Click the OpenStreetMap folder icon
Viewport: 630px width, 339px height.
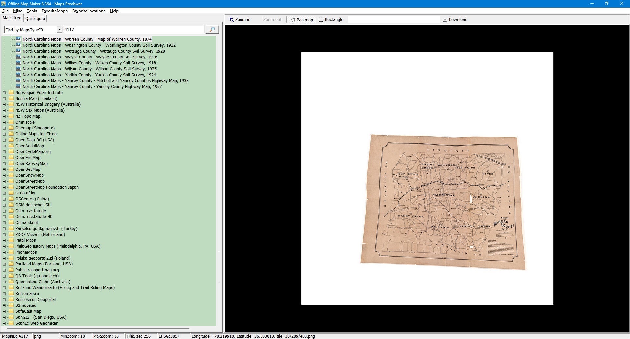pyautogui.click(x=11, y=181)
